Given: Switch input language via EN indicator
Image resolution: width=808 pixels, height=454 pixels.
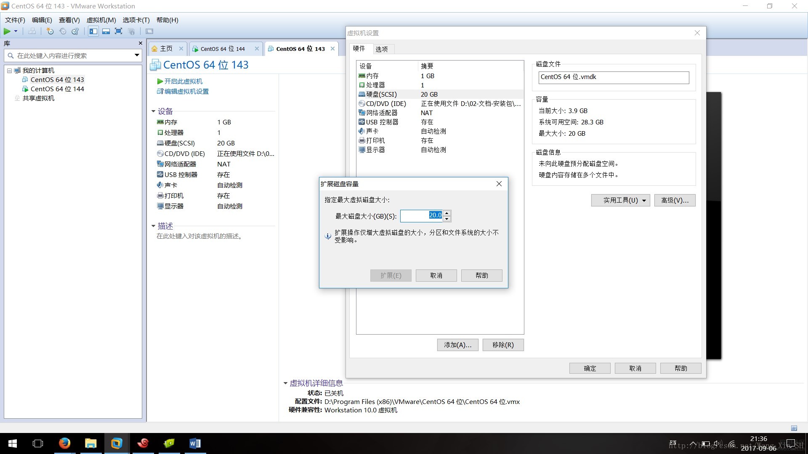Looking at the screenshot, I should [672, 443].
